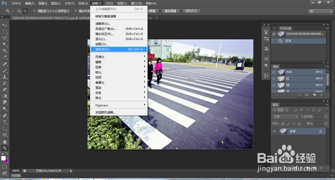Expand the 风格化 filter submenu
This screenshot has height=180, width=335.
(x=119, y=57)
